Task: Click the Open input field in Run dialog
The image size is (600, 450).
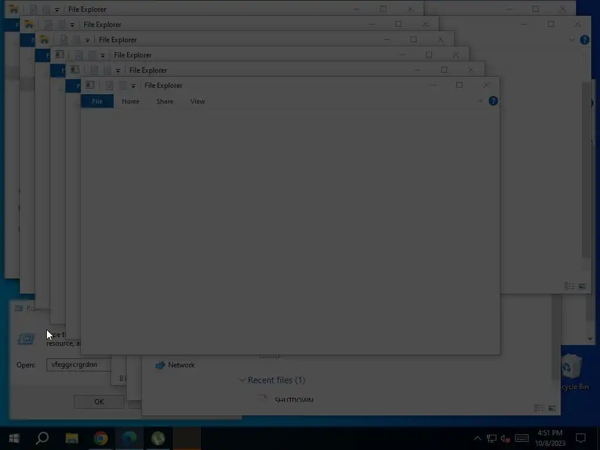Action: [x=79, y=364]
